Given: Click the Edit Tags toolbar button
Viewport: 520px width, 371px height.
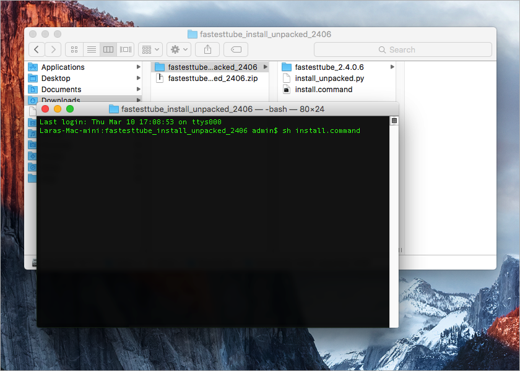Looking at the screenshot, I should pos(236,49).
